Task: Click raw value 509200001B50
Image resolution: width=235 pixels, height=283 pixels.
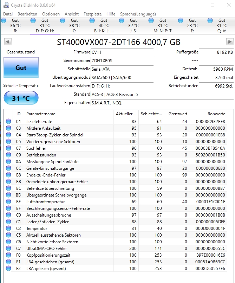Action: point(210,155)
